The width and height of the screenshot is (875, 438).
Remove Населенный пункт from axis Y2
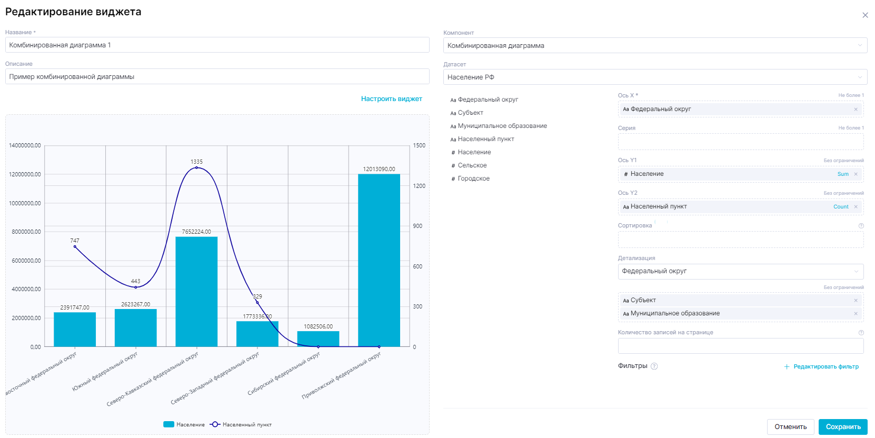pyautogui.click(x=856, y=207)
